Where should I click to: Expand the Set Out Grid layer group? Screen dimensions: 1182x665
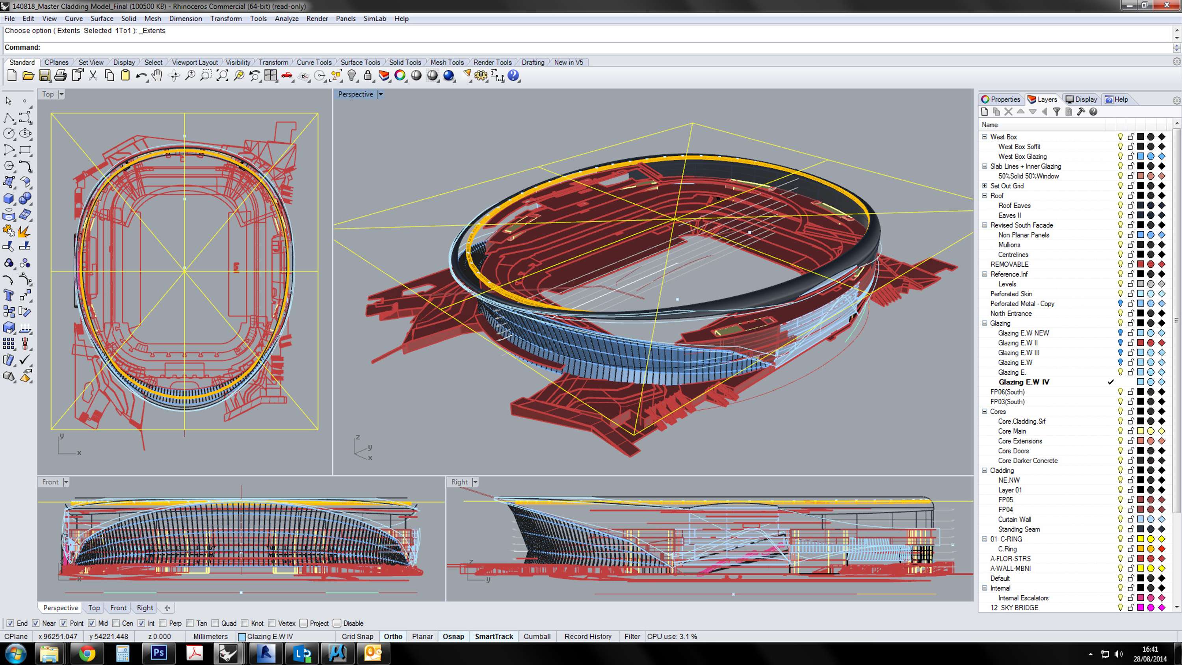click(985, 186)
